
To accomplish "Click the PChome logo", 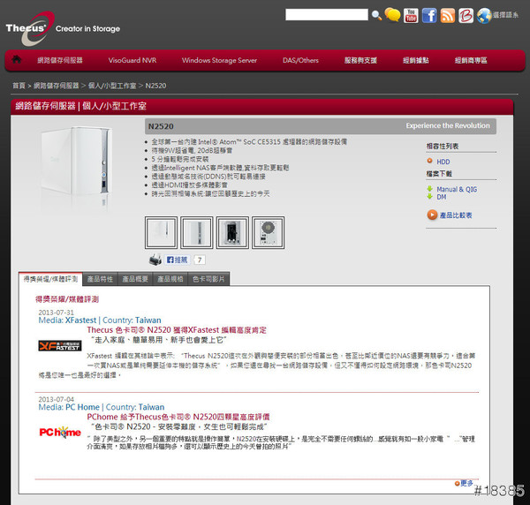I will point(60,432).
